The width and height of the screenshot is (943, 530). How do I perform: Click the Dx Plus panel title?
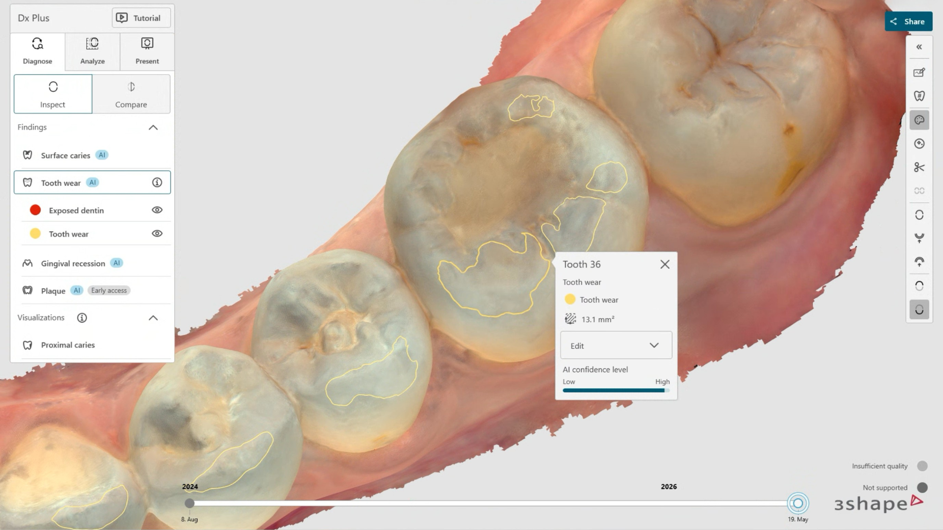click(x=33, y=18)
